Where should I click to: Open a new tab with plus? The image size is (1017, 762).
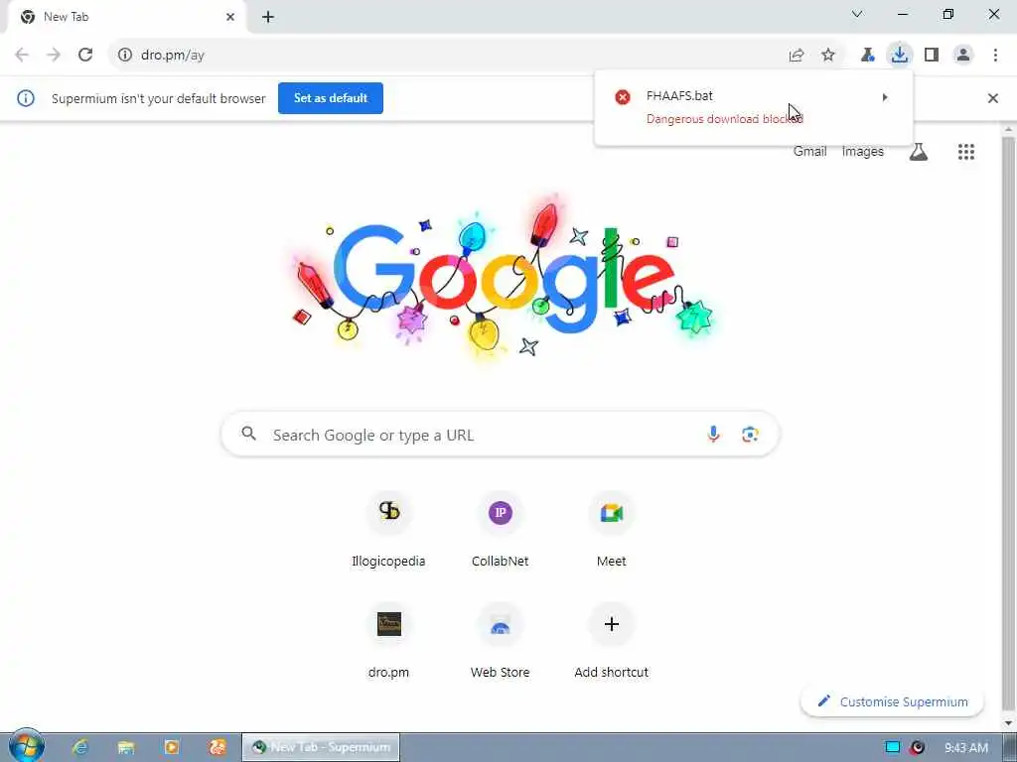point(268,17)
